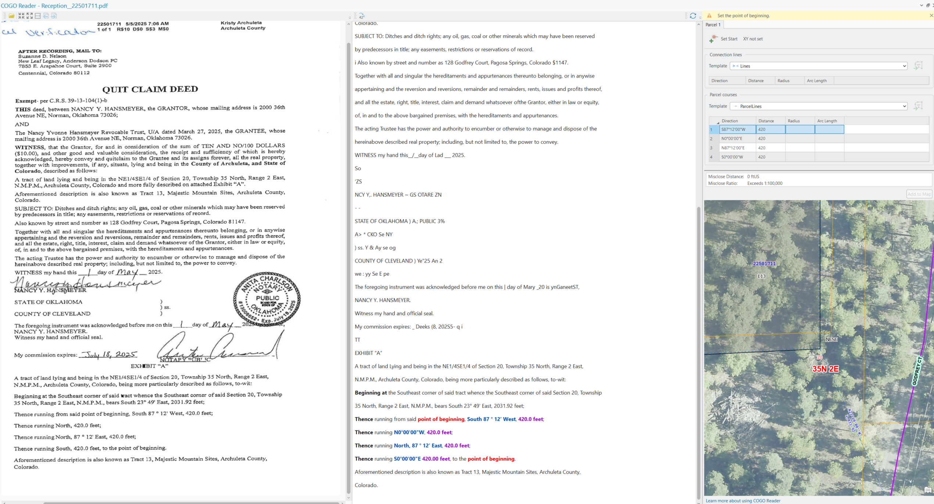This screenshot has height=504, width=934.
Task: Select row header number 2 in courses grid
Action: point(714,138)
